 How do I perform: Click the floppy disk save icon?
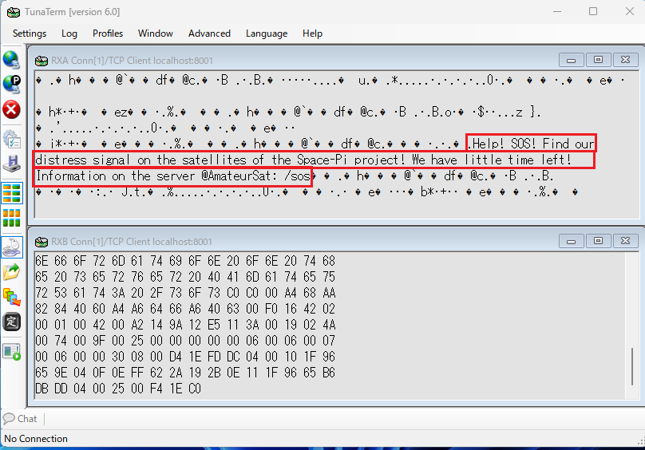click(x=11, y=164)
